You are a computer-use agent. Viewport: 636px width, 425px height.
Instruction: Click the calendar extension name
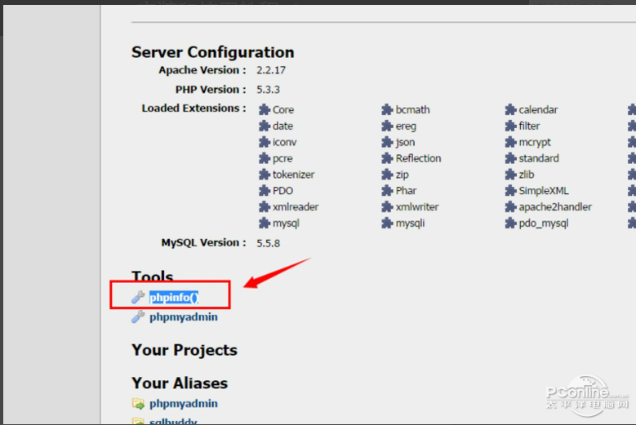538,110
